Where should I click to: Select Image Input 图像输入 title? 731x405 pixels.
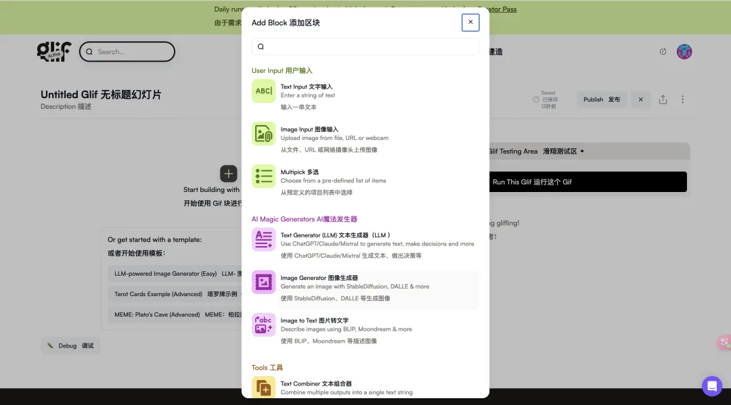(x=309, y=129)
